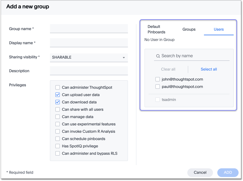The width and height of the screenshot is (243, 181).
Task: Enable Can share with all users
Action: coord(58,110)
